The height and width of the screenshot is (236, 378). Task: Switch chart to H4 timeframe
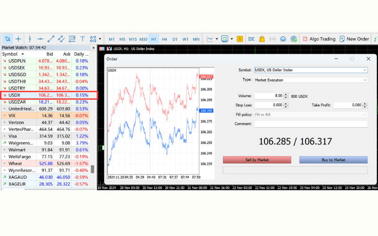(x=164, y=39)
